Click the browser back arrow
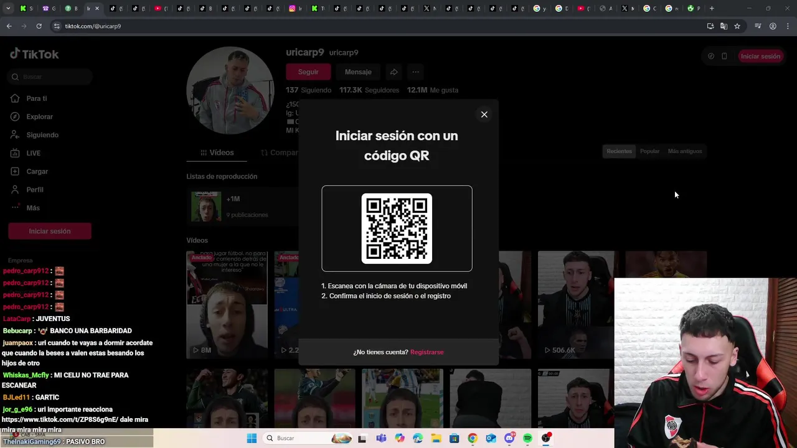Image resolution: width=797 pixels, height=448 pixels. [x=9, y=26]
